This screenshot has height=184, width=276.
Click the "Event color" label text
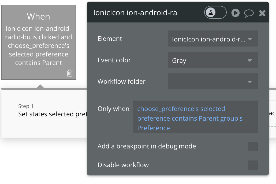114,60
